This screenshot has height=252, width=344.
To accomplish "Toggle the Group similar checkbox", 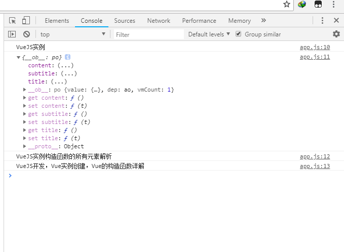I will (x=238, y=34).
